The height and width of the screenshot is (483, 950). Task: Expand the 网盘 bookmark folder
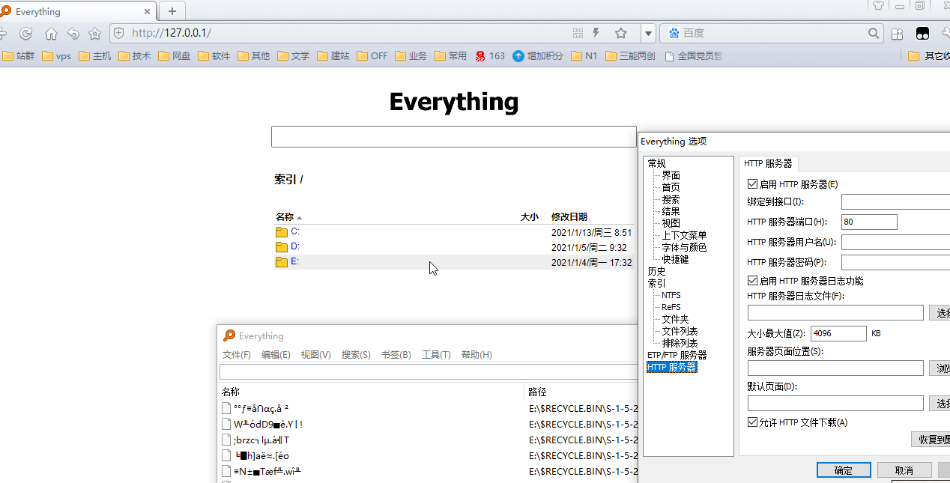click(175, 55)
